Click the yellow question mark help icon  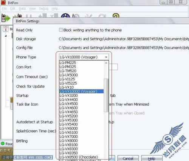click(116, 15)
